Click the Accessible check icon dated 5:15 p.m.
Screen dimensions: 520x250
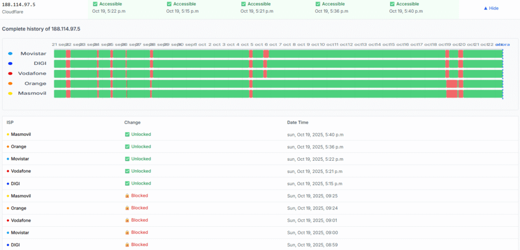pos(169,4)
